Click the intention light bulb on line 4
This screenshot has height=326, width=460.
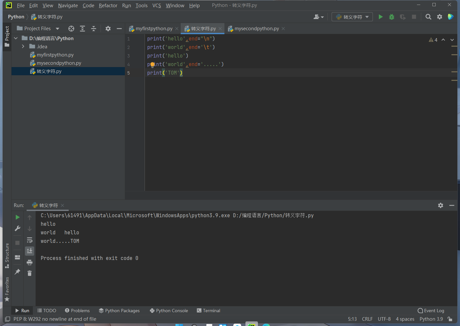point(152,64)
